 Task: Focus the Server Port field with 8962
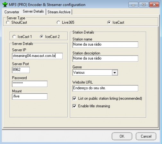pyautogui.click(x=21, y=70)
